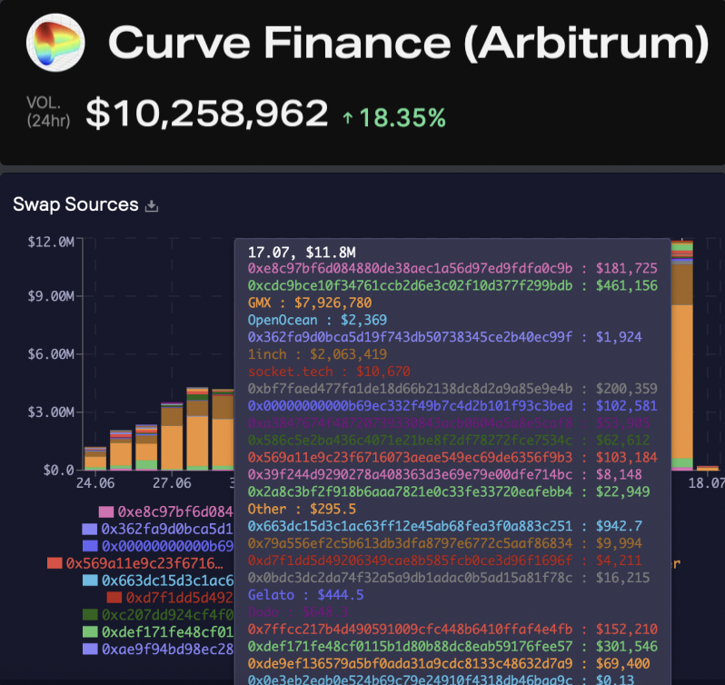Click tooltip address 0x7ffcc217b4d49059… row
The width and height of the screenshot is (725, 685).
452,629
